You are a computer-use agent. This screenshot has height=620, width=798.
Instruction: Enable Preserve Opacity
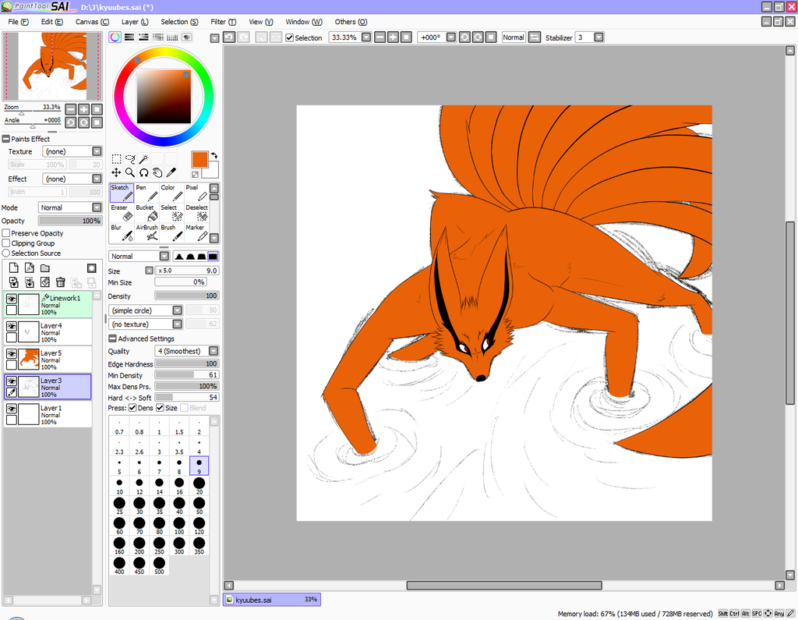point(6,233)
